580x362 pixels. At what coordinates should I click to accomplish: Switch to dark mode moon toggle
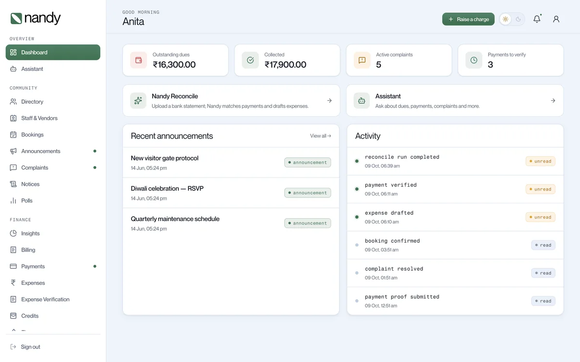[519, 19]
